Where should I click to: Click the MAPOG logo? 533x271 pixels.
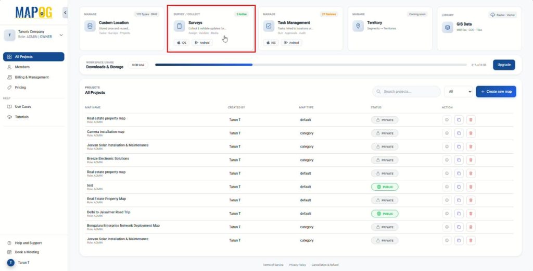click(34, 13)
